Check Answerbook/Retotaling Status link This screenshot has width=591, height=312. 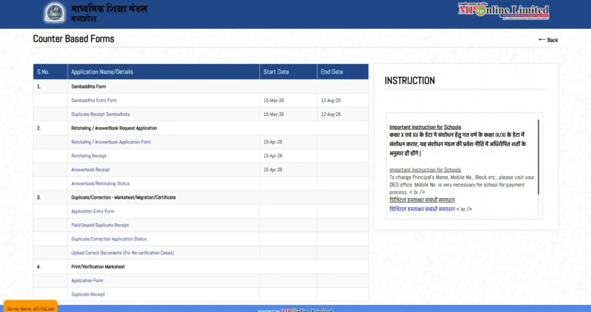point(100,183)
